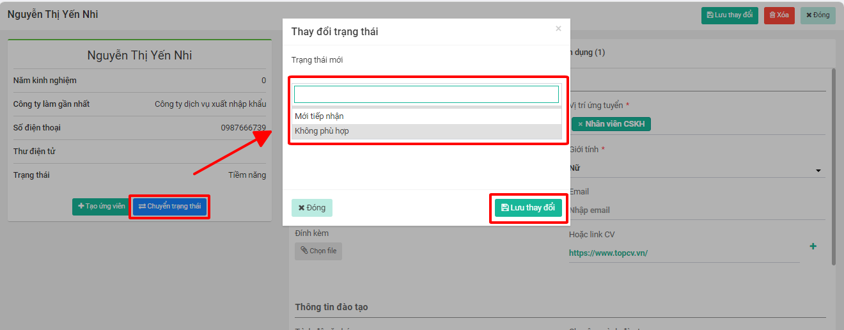Save changes in the status dialog
The image size is (844, 330).
click(x=528, y=208)
